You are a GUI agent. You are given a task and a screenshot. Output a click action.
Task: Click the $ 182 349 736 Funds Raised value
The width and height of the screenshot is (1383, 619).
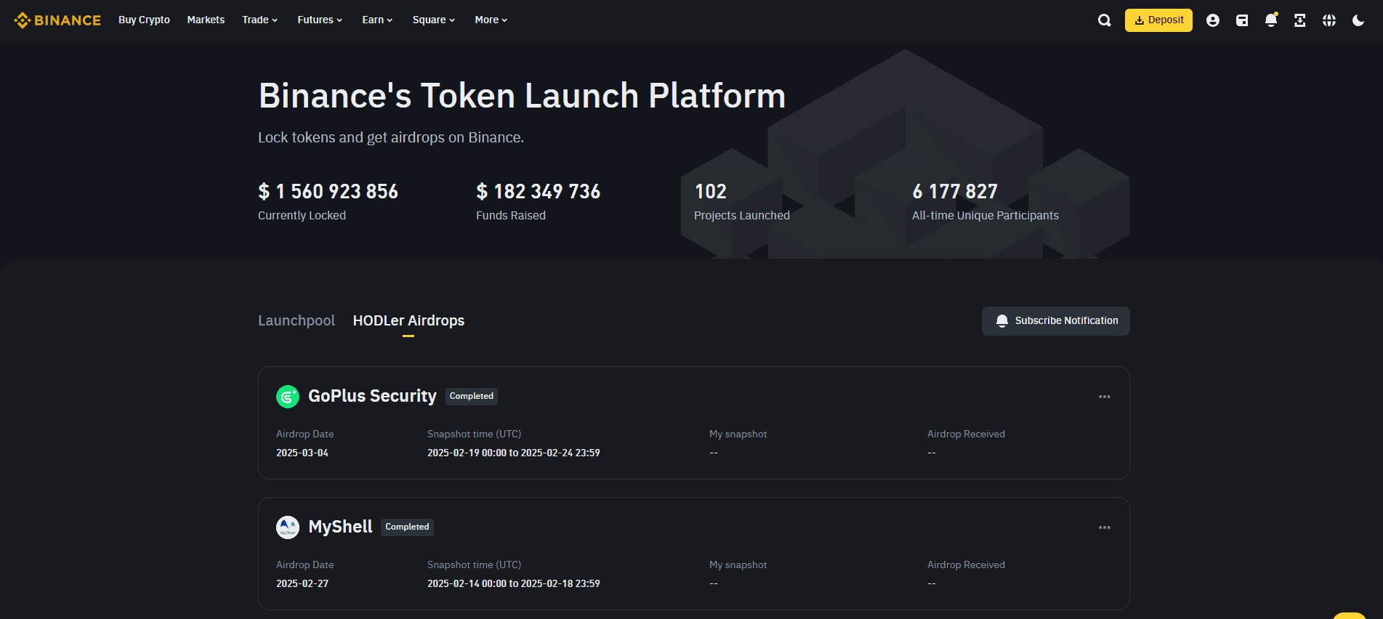point(539,192)
